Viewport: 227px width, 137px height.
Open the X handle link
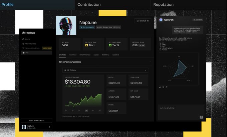(87, 27)
